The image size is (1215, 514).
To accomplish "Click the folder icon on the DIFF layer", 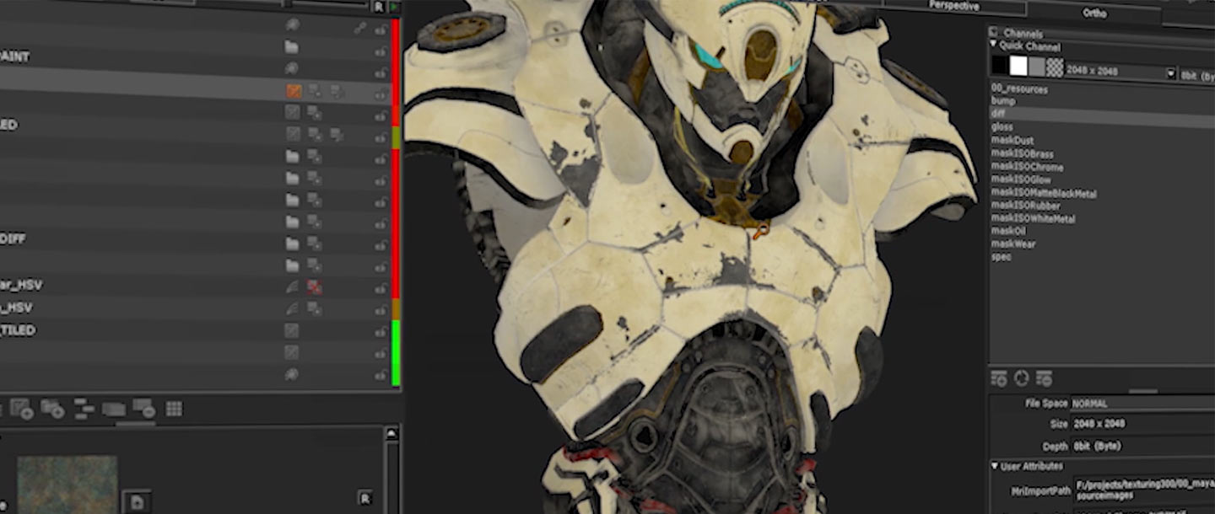I will 292,244.
